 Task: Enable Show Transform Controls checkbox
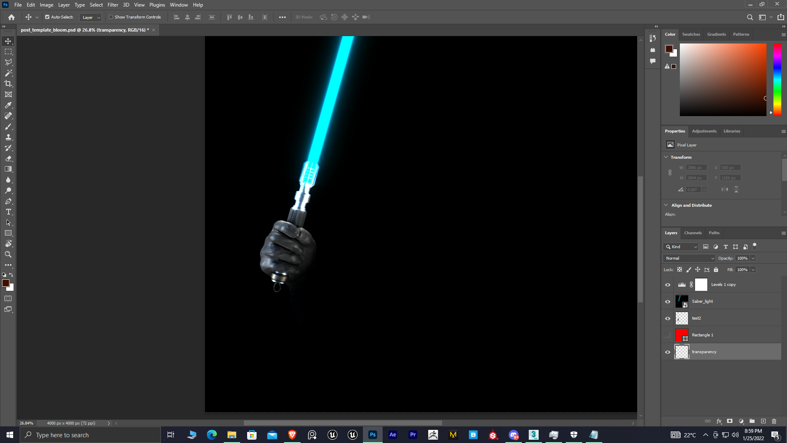coord(111,17)
